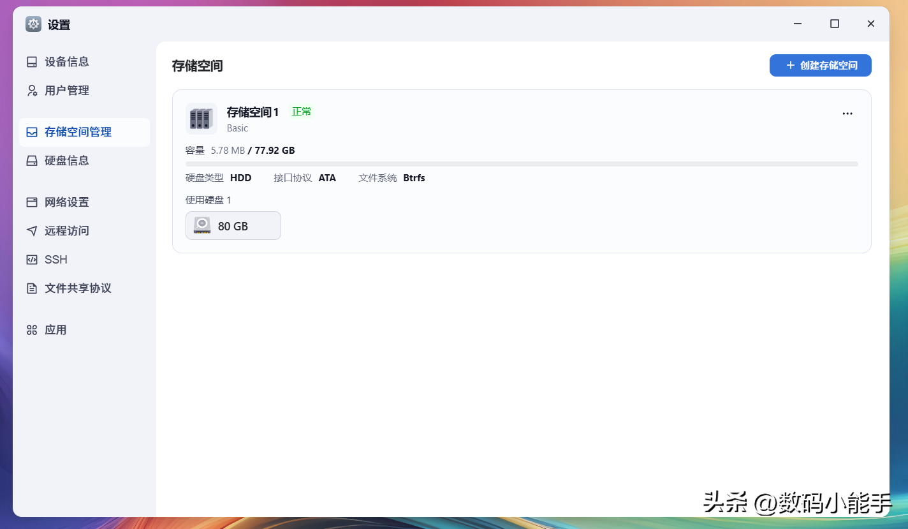Image resolution: width=908 pixels, height=529 pixels.
Task: Open the 应用 section
Action: [x=85, y=330]
